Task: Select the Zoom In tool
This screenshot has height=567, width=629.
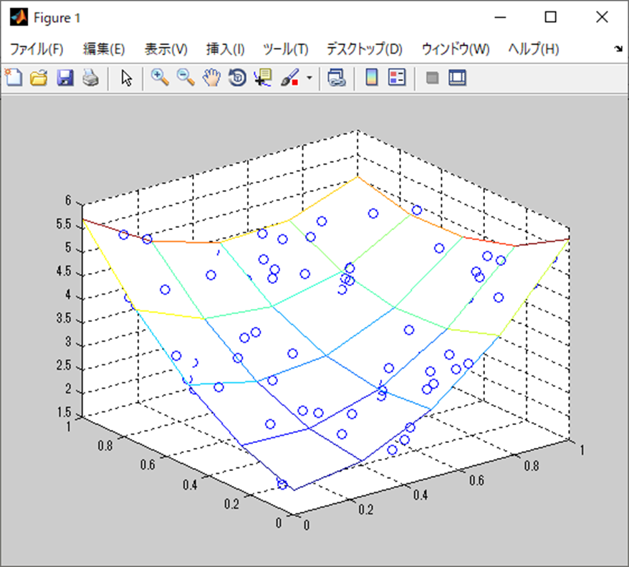Action: pyautogui.click(x=160, y=77)
